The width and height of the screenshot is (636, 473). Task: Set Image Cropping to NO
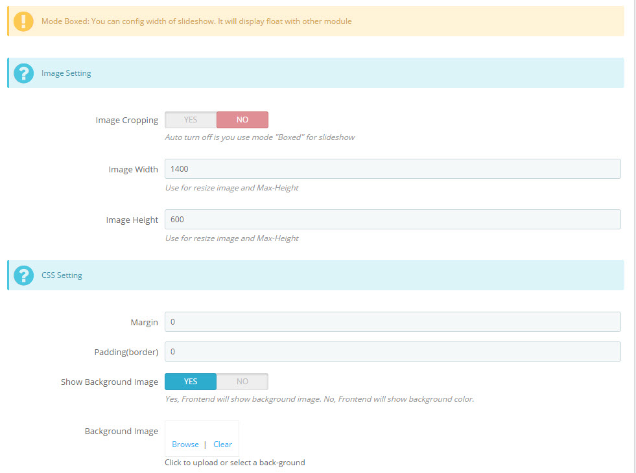coord(242,120)
